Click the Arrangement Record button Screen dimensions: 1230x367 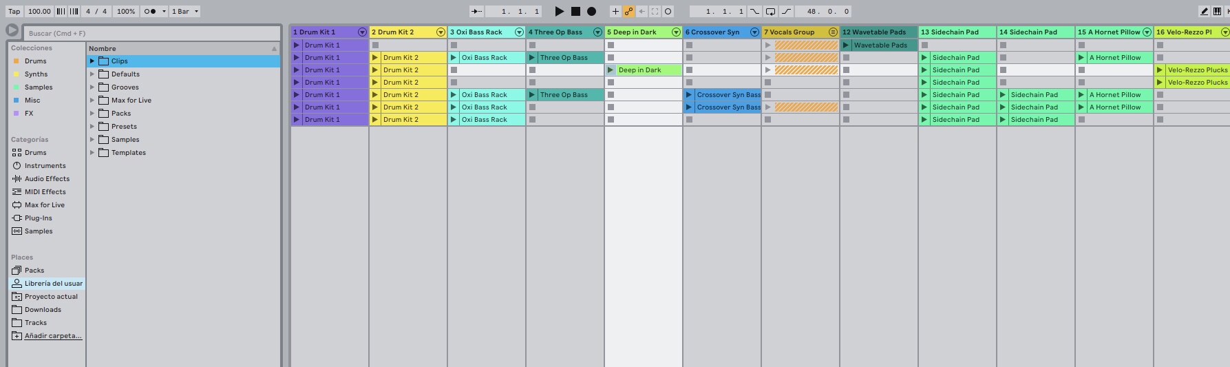point(591,11)
